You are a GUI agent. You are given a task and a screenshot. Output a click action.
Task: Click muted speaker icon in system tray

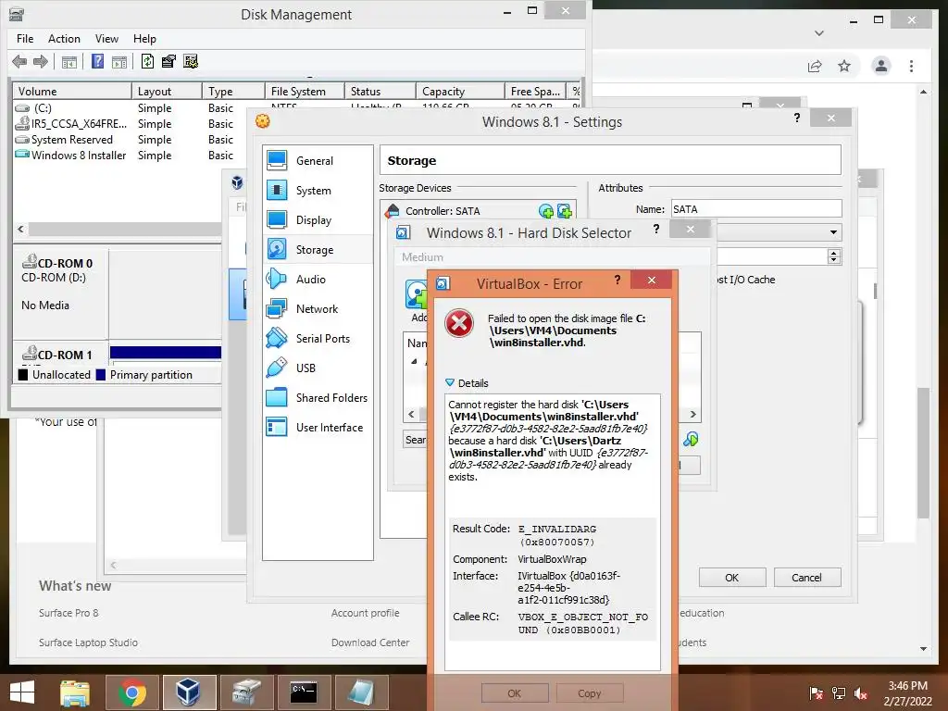tap(861, 693)
